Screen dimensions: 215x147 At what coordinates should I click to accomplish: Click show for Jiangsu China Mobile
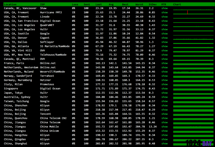click(164, 127)
